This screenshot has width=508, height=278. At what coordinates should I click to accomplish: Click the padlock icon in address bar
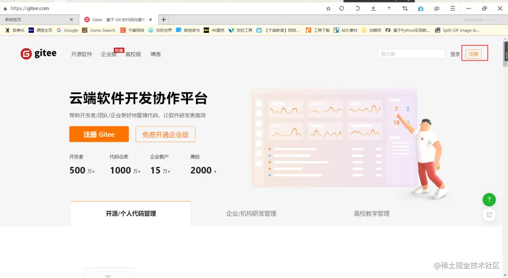pos(5,9)
